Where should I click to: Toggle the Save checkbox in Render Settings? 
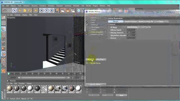point(87,22)
